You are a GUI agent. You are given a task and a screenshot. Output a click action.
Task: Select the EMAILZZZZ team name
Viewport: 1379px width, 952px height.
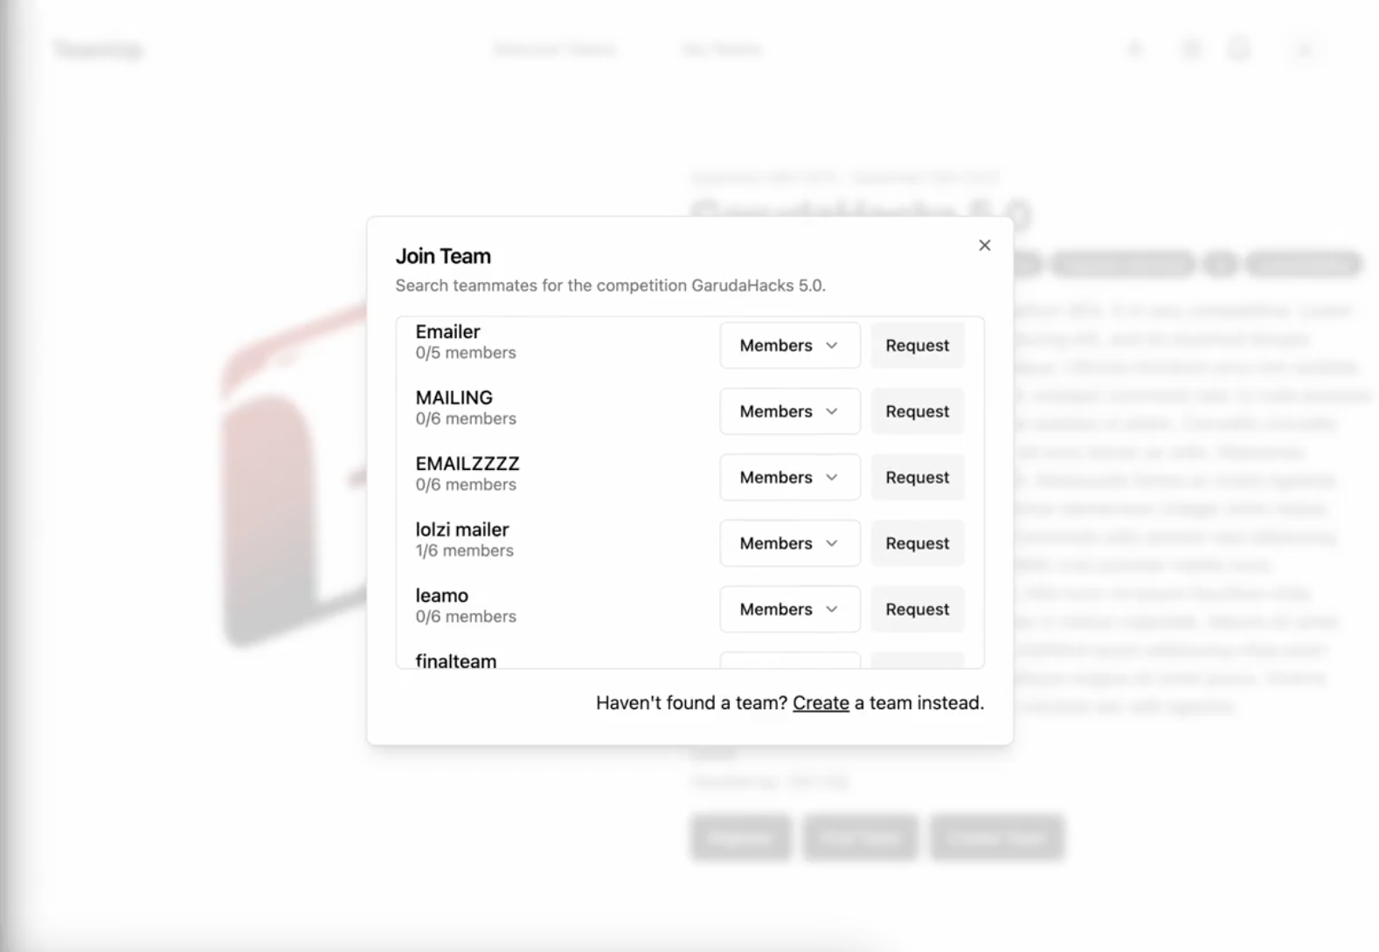[x=467, y=464]
